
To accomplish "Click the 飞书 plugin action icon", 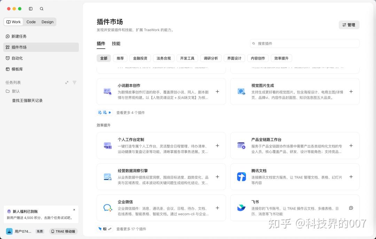I will pyautogui.click(x=351, y=208).
